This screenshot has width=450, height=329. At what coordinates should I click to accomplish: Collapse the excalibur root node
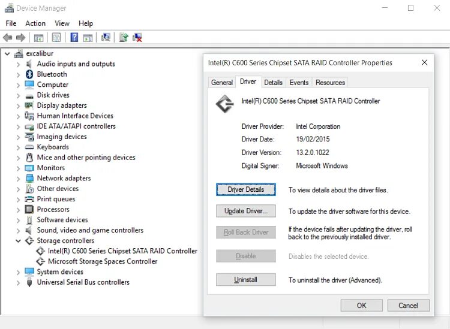7,53
